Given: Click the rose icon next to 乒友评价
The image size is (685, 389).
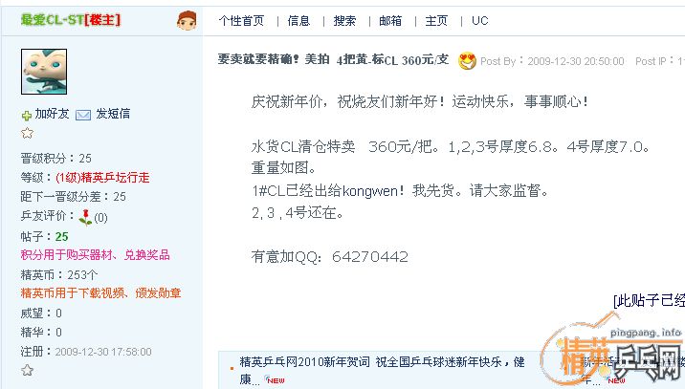Looking at the screenshot, I should (85, 217).
